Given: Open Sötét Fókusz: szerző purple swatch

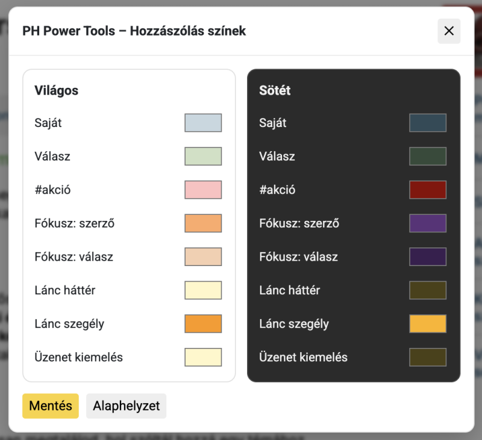Looking at the screenshot, I should click(x=428, y=223).
